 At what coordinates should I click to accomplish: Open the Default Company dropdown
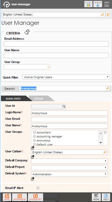click(x=69, y=161)
